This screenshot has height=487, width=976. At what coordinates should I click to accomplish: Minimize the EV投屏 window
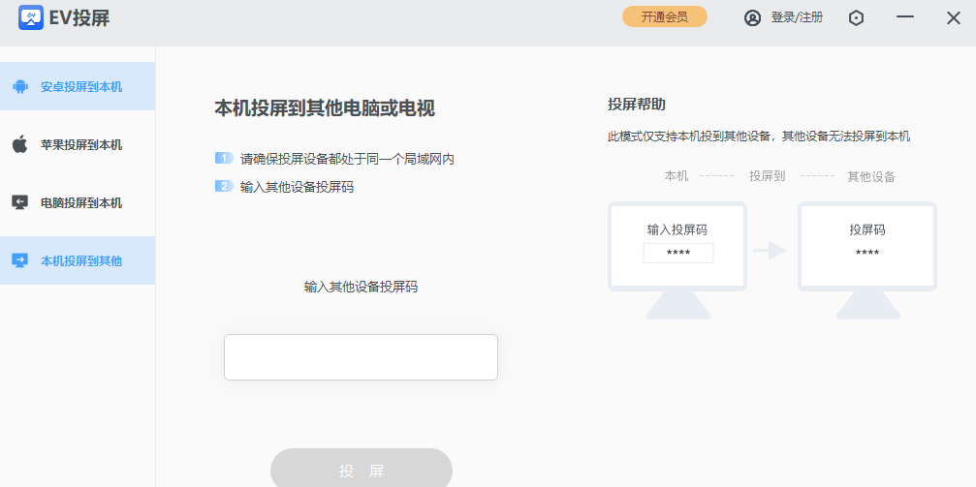point(905,17)
